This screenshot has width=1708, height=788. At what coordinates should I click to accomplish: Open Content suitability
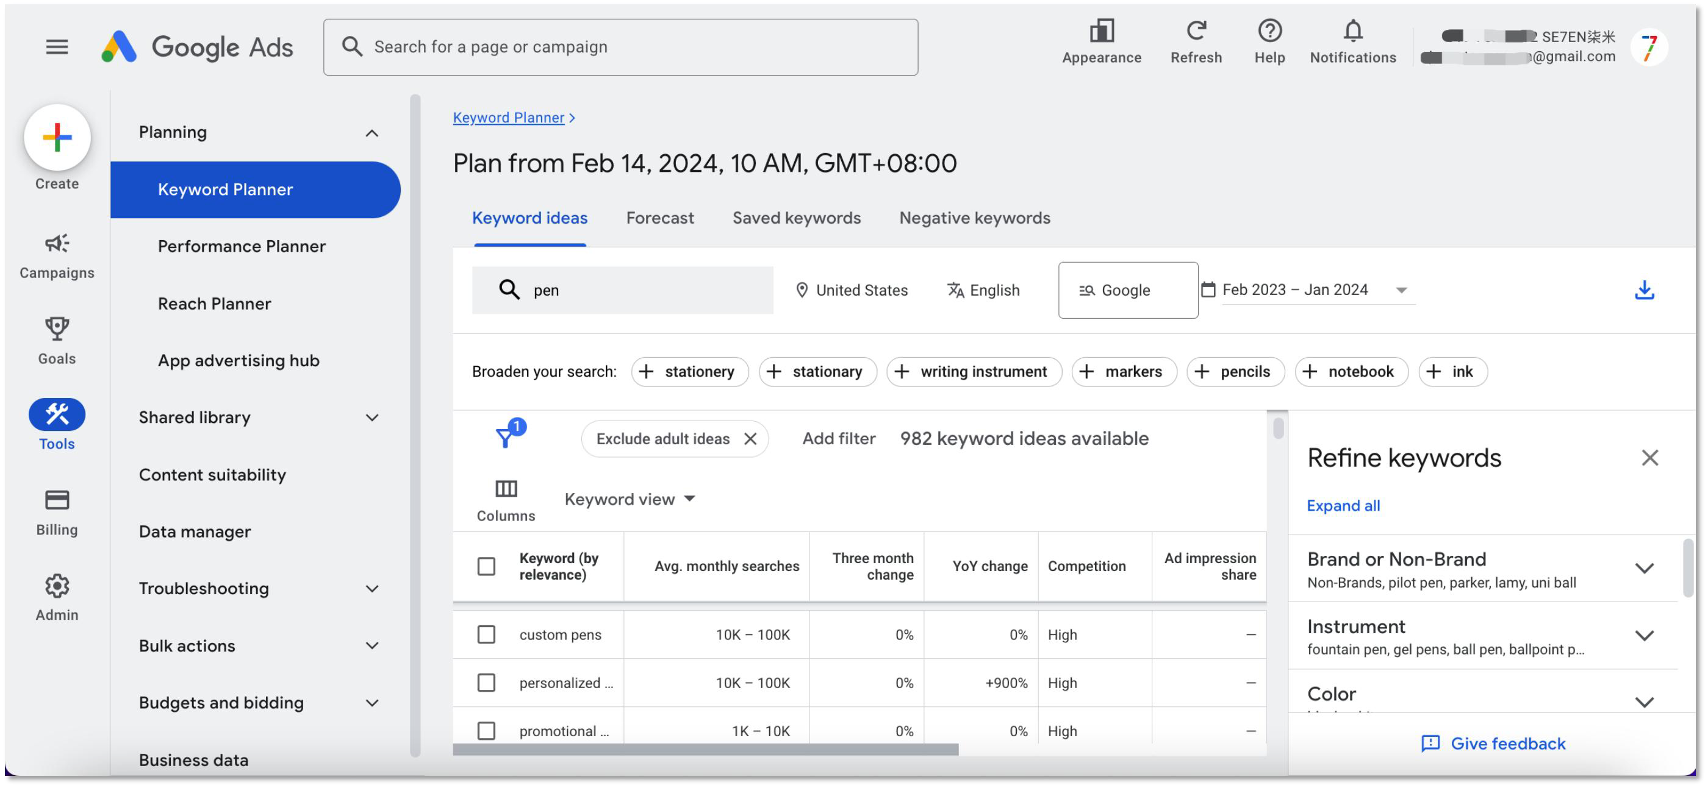point(212,475)
